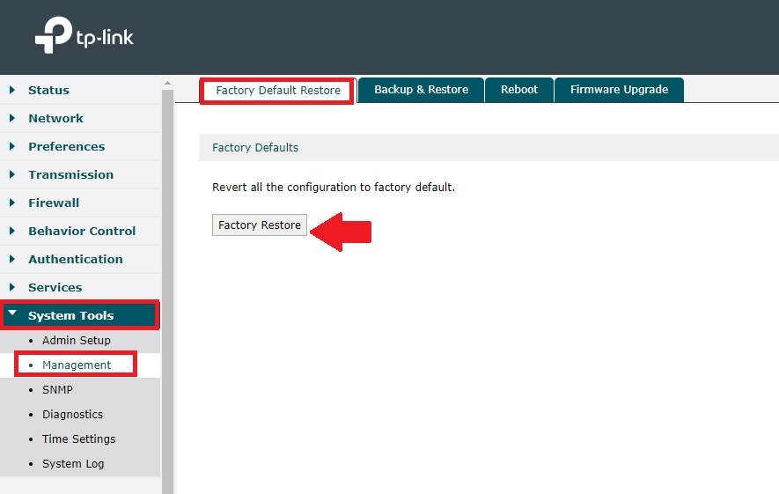The width and height of the screenshot is (779, 494).
Task: Expand the Status menu arrow
Action: (x=12, y=90)
